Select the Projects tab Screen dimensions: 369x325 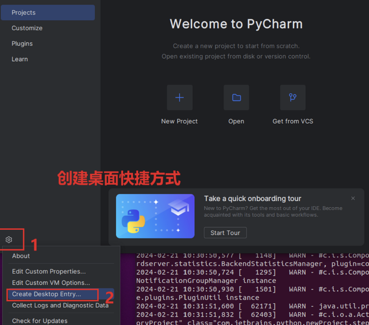48,13
